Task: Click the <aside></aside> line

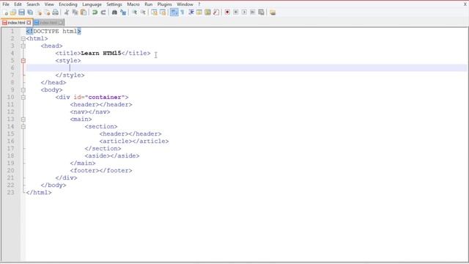Action: 112,155
